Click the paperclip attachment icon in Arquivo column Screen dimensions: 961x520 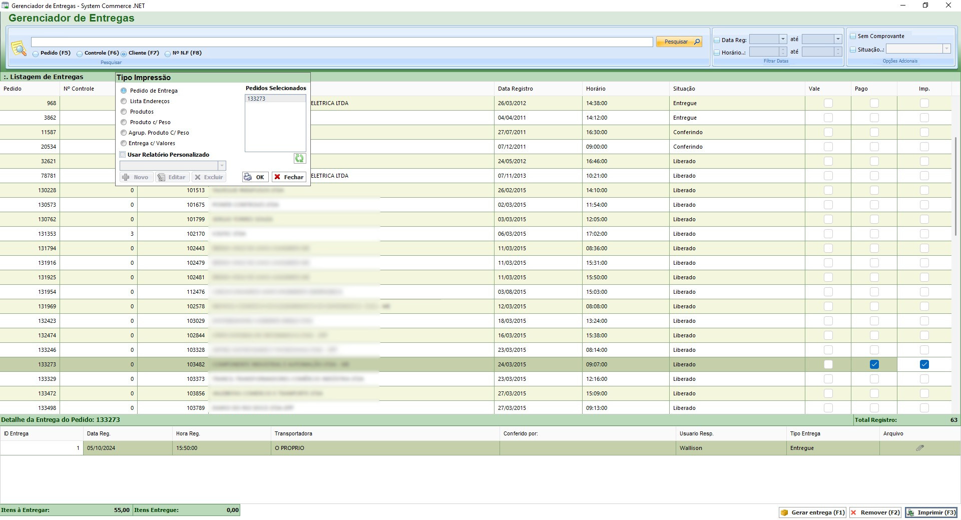click(919, 448)
